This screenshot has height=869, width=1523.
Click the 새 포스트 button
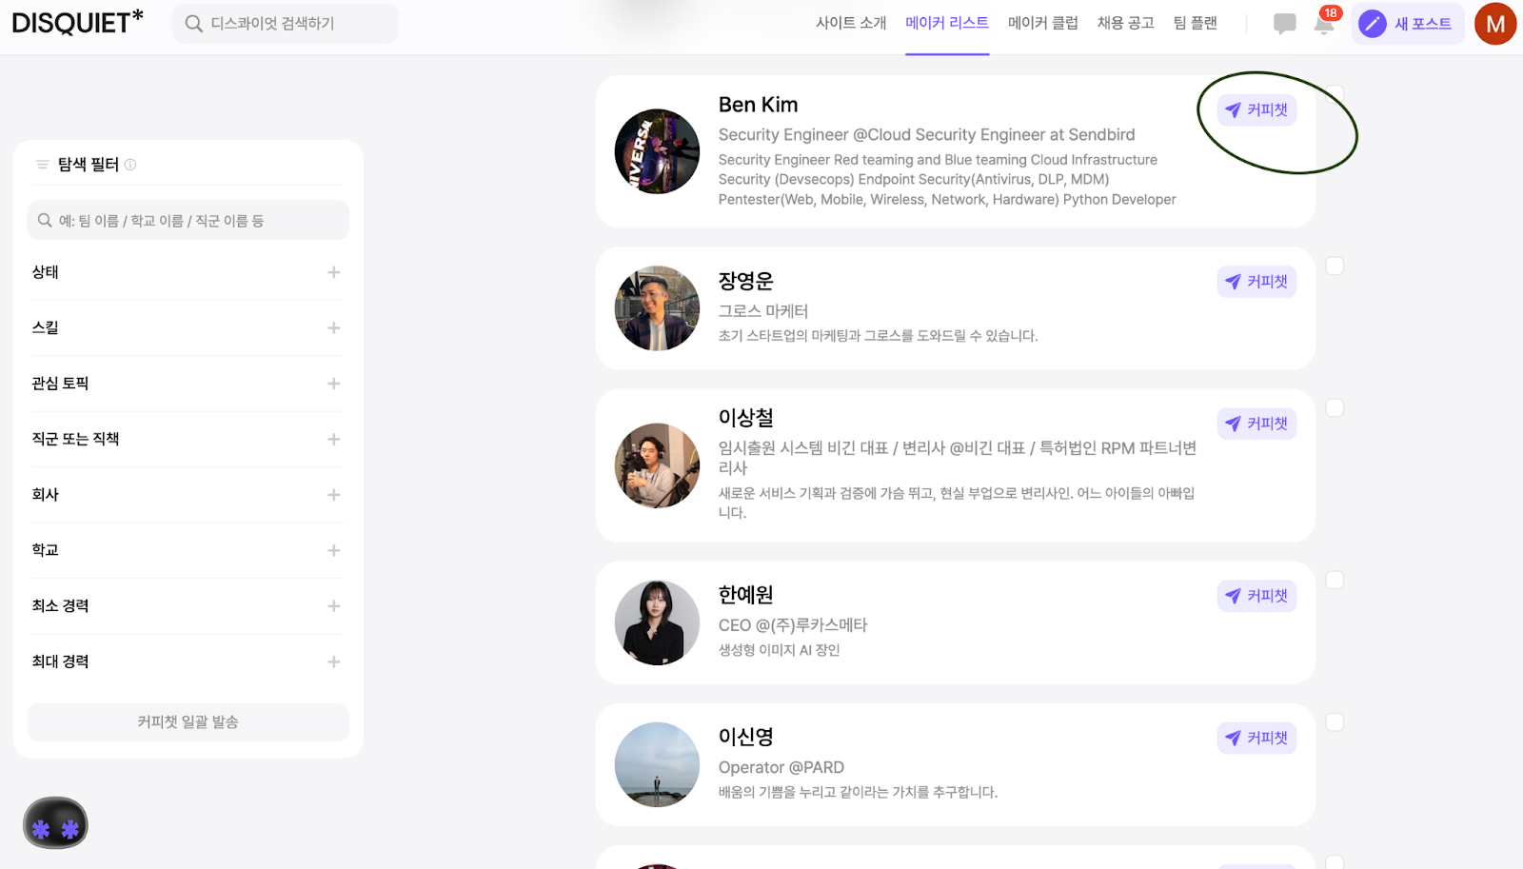1408,24
